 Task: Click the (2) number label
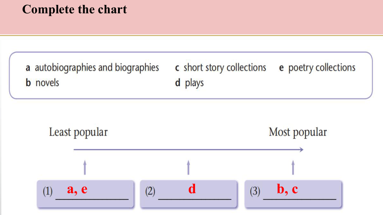[x=150, y=191]
